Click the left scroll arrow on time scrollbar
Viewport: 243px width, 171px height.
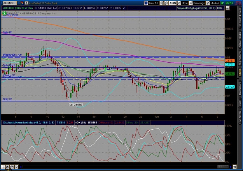pyautogui.click(x=21, y=167)
